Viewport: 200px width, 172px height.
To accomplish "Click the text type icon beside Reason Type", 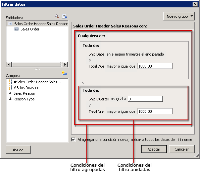I will coord(10,99).
